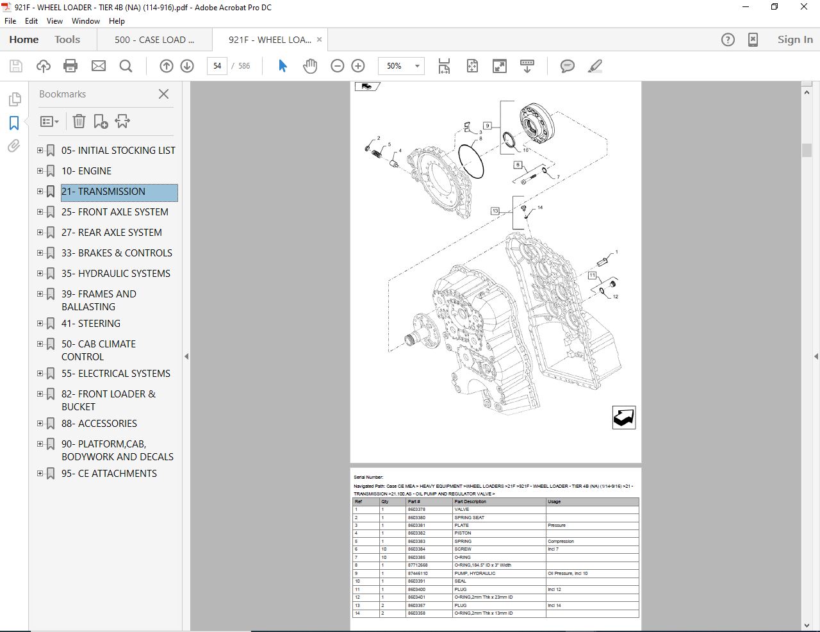Expand the 10- ENGINE bookmark
This screenshot has width=820, height=632.
coord(40,170)
